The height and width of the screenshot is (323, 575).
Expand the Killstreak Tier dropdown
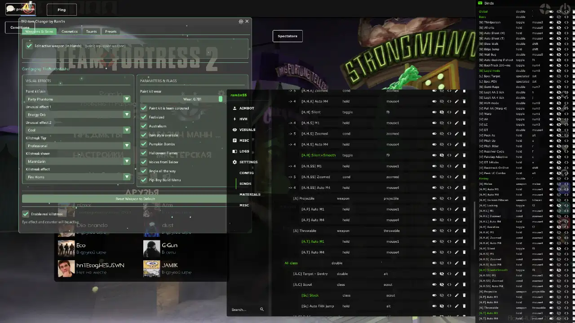coord(78,146)
